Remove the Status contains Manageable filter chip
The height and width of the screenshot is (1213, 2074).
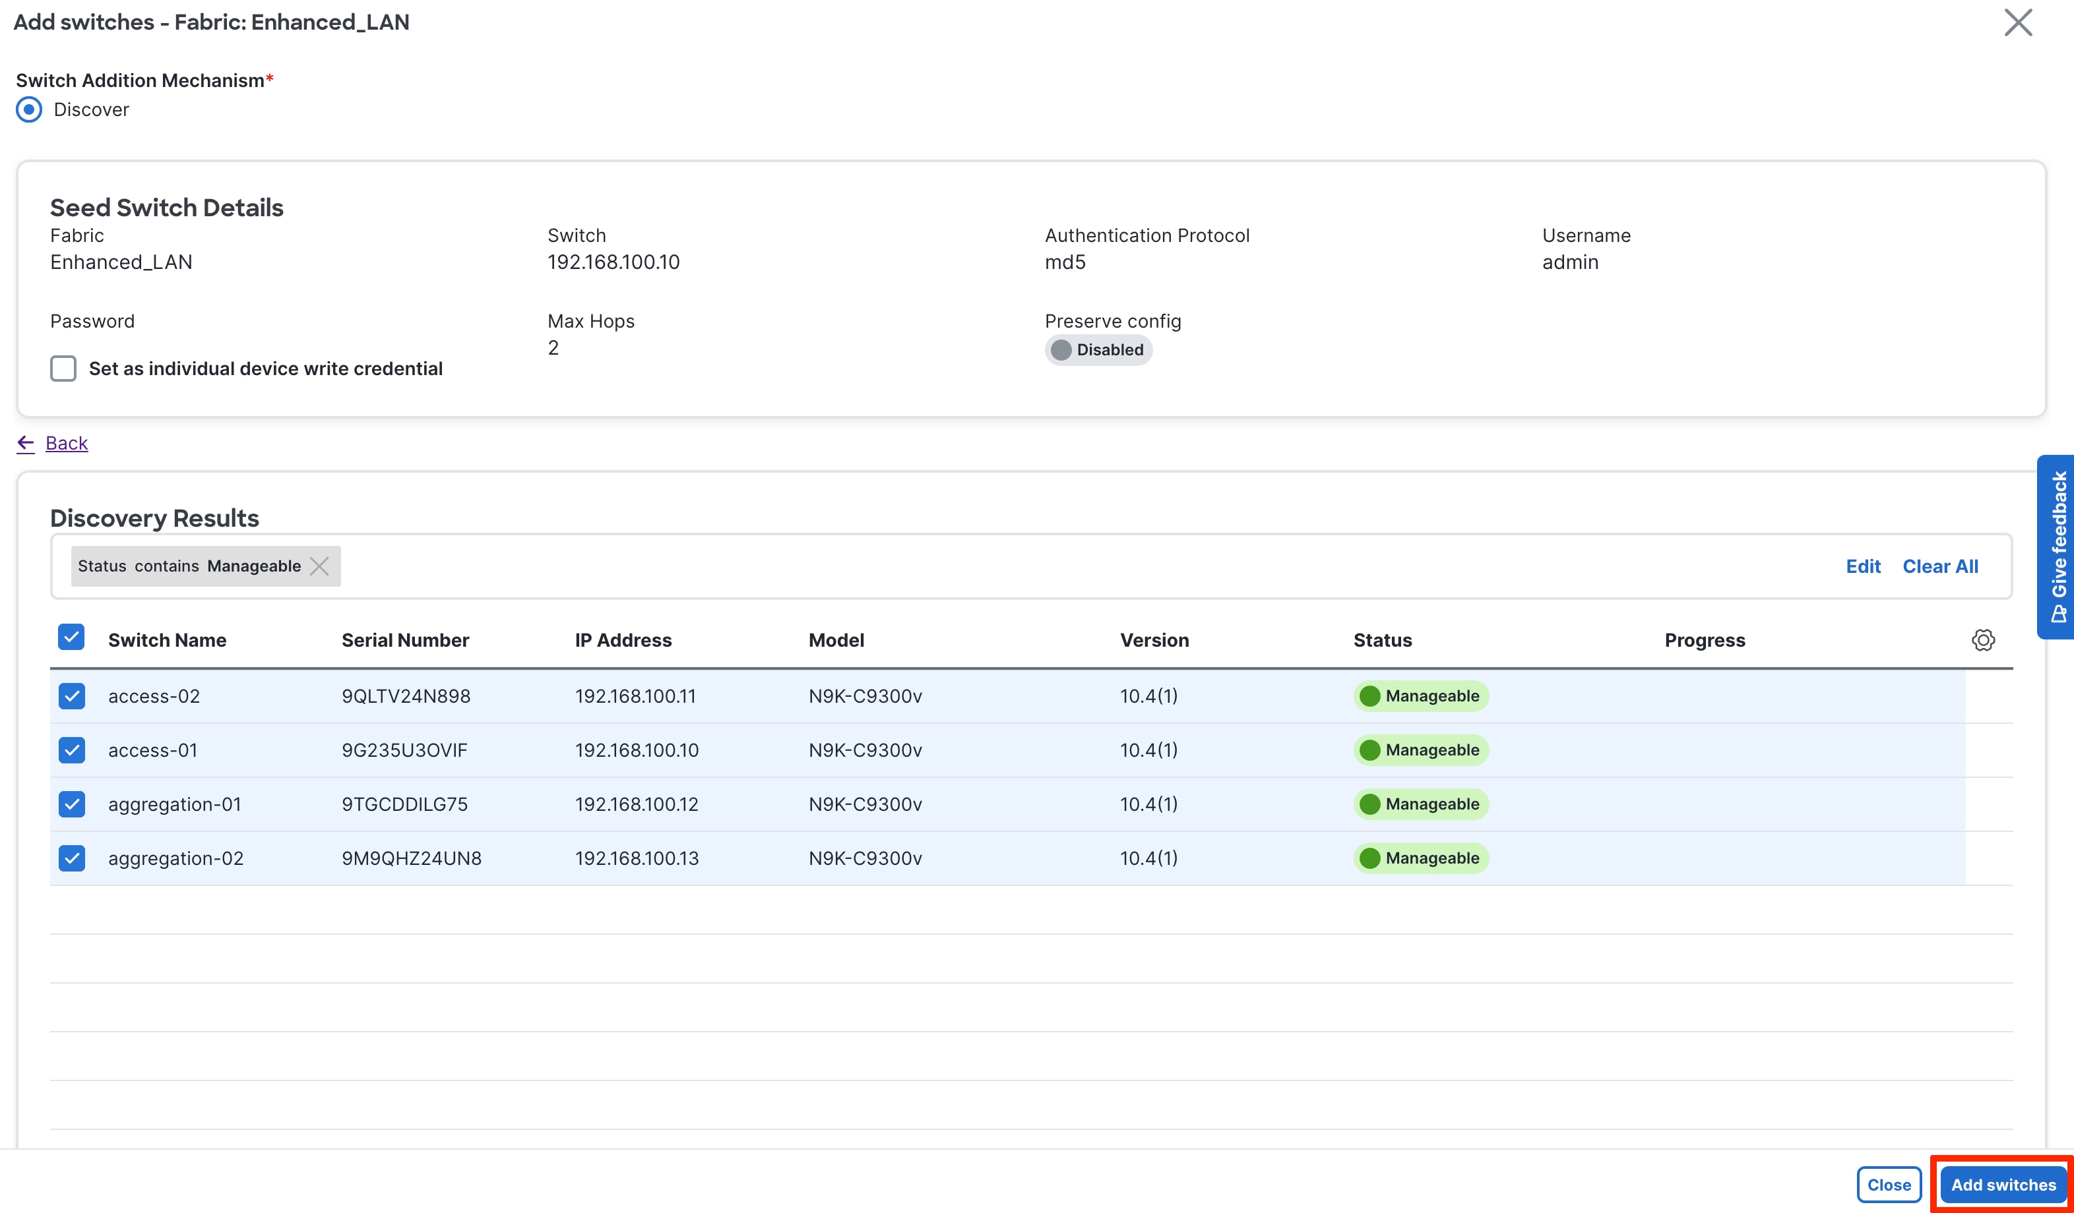click(319, 566)
